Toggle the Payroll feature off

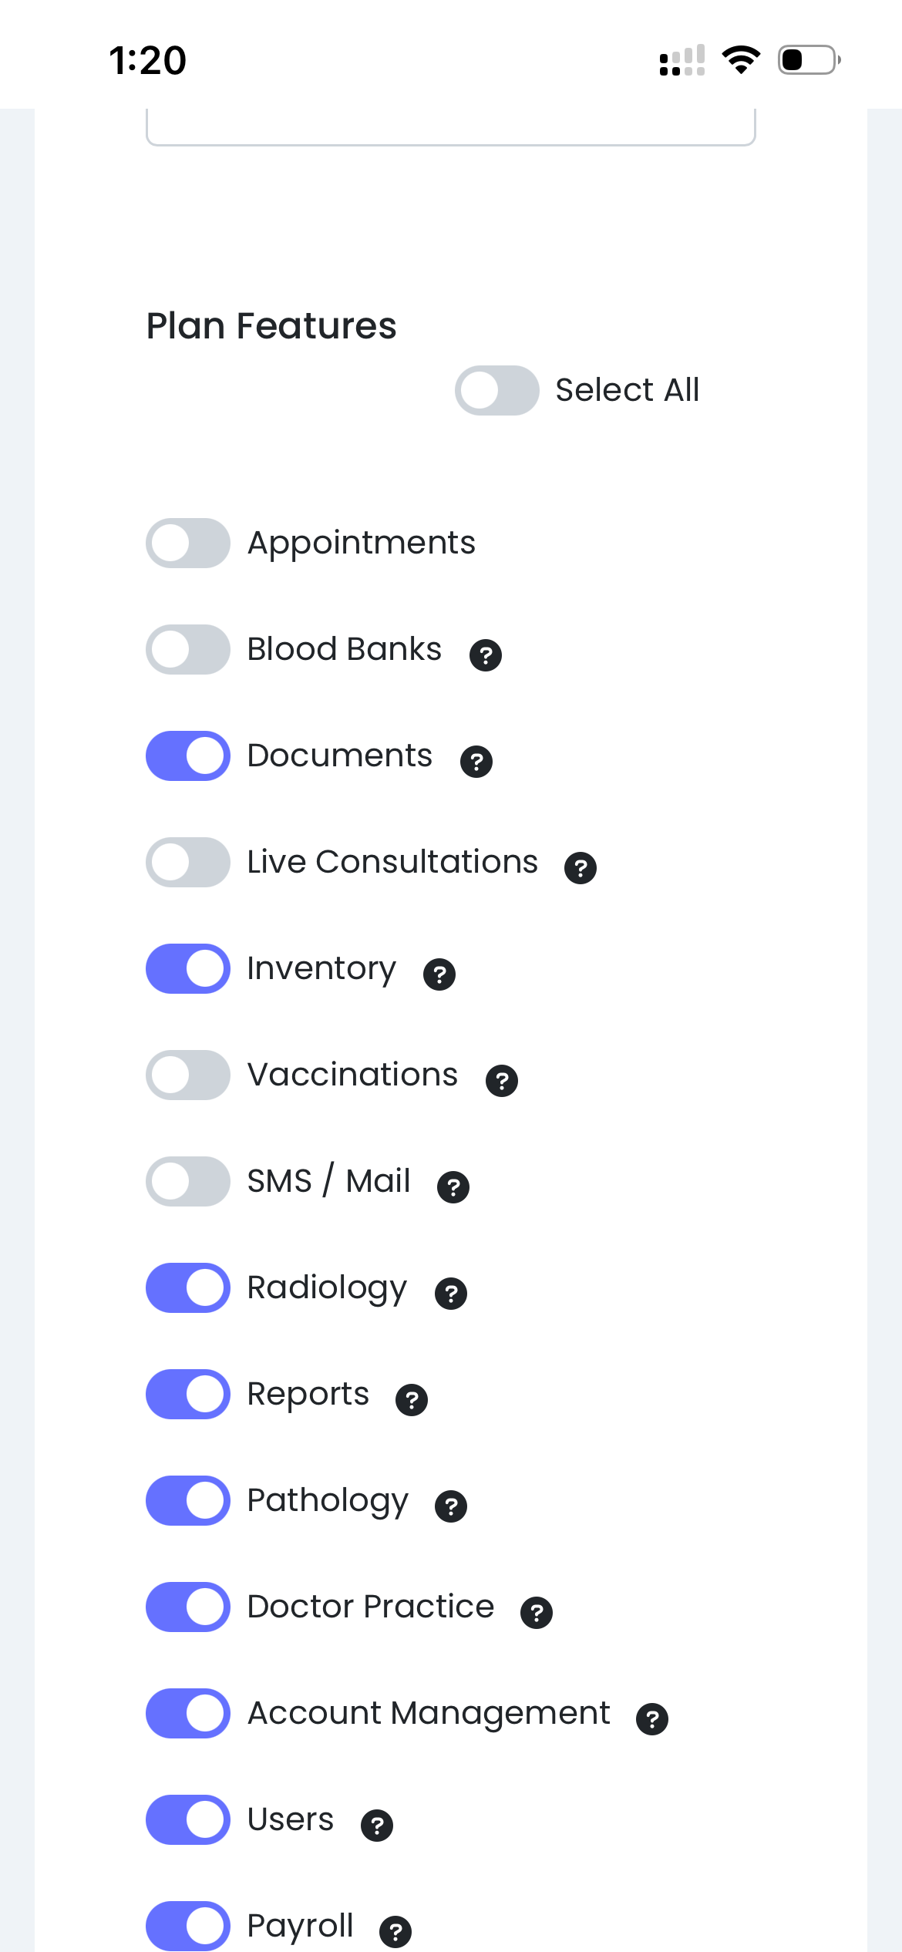click(x=188, y=1926)
